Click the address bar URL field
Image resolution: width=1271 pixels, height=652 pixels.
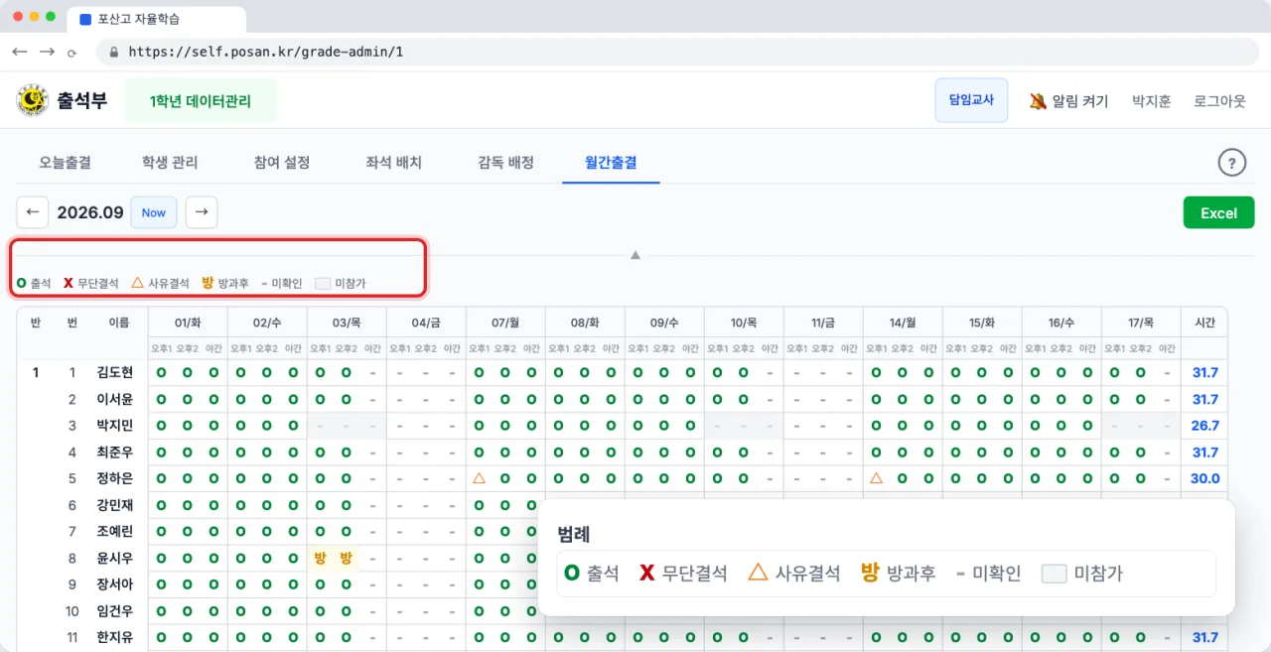tap(678, 52)
